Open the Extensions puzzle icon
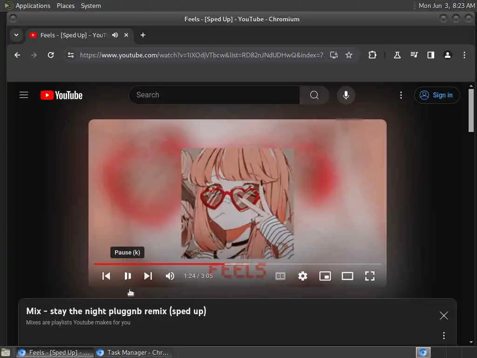 [x=372, y=55]
